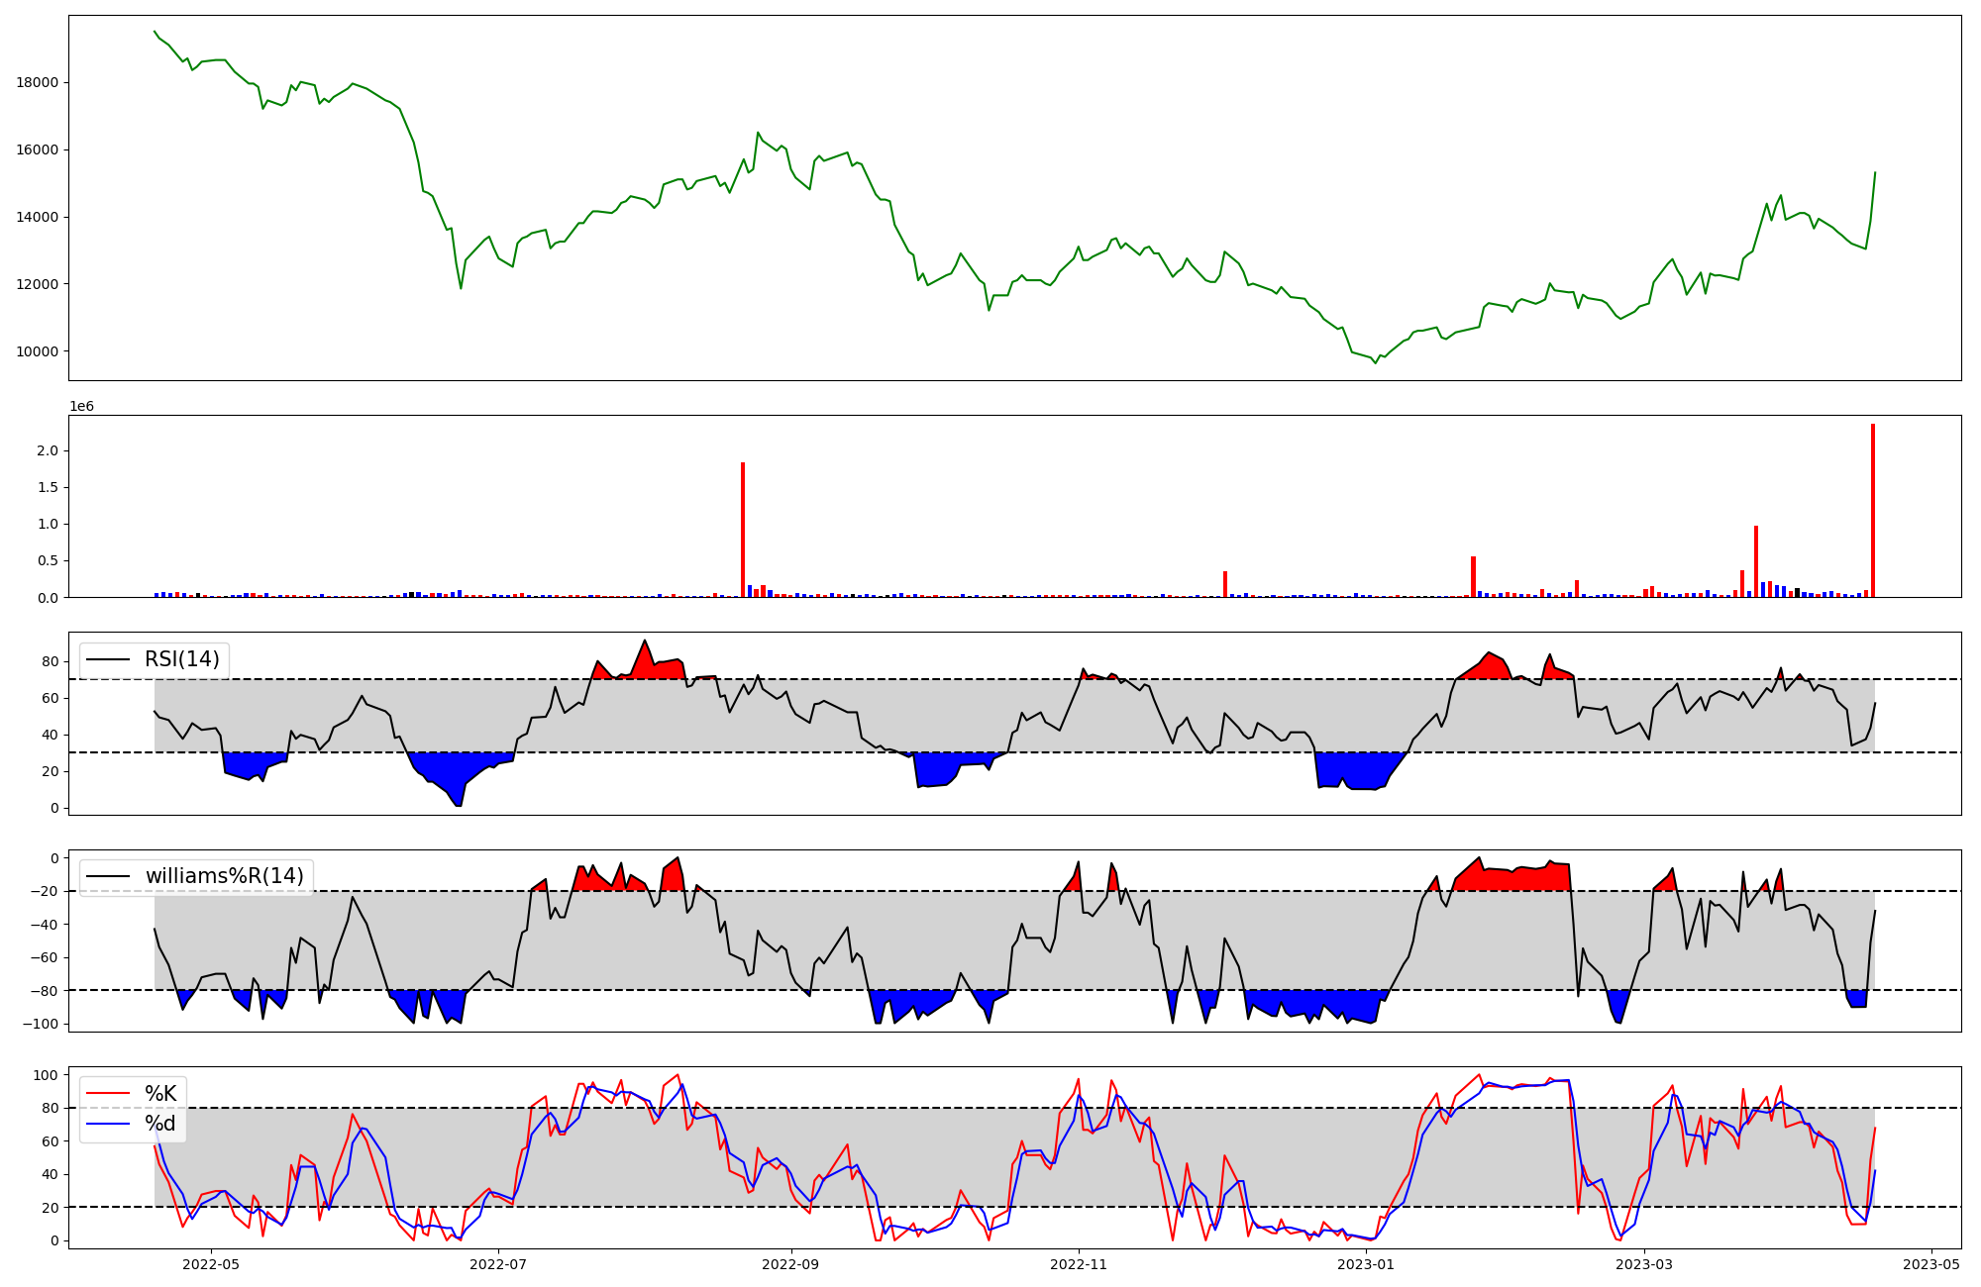Screen dimensions: 1981x1287
Task: Click the black RSI legend line swatch
Action: tap(109, 659)
